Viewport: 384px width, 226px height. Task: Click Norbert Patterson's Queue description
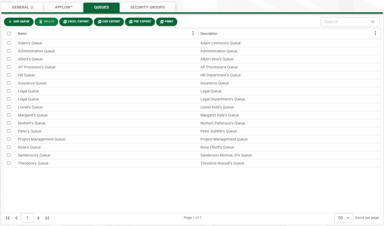223,123
